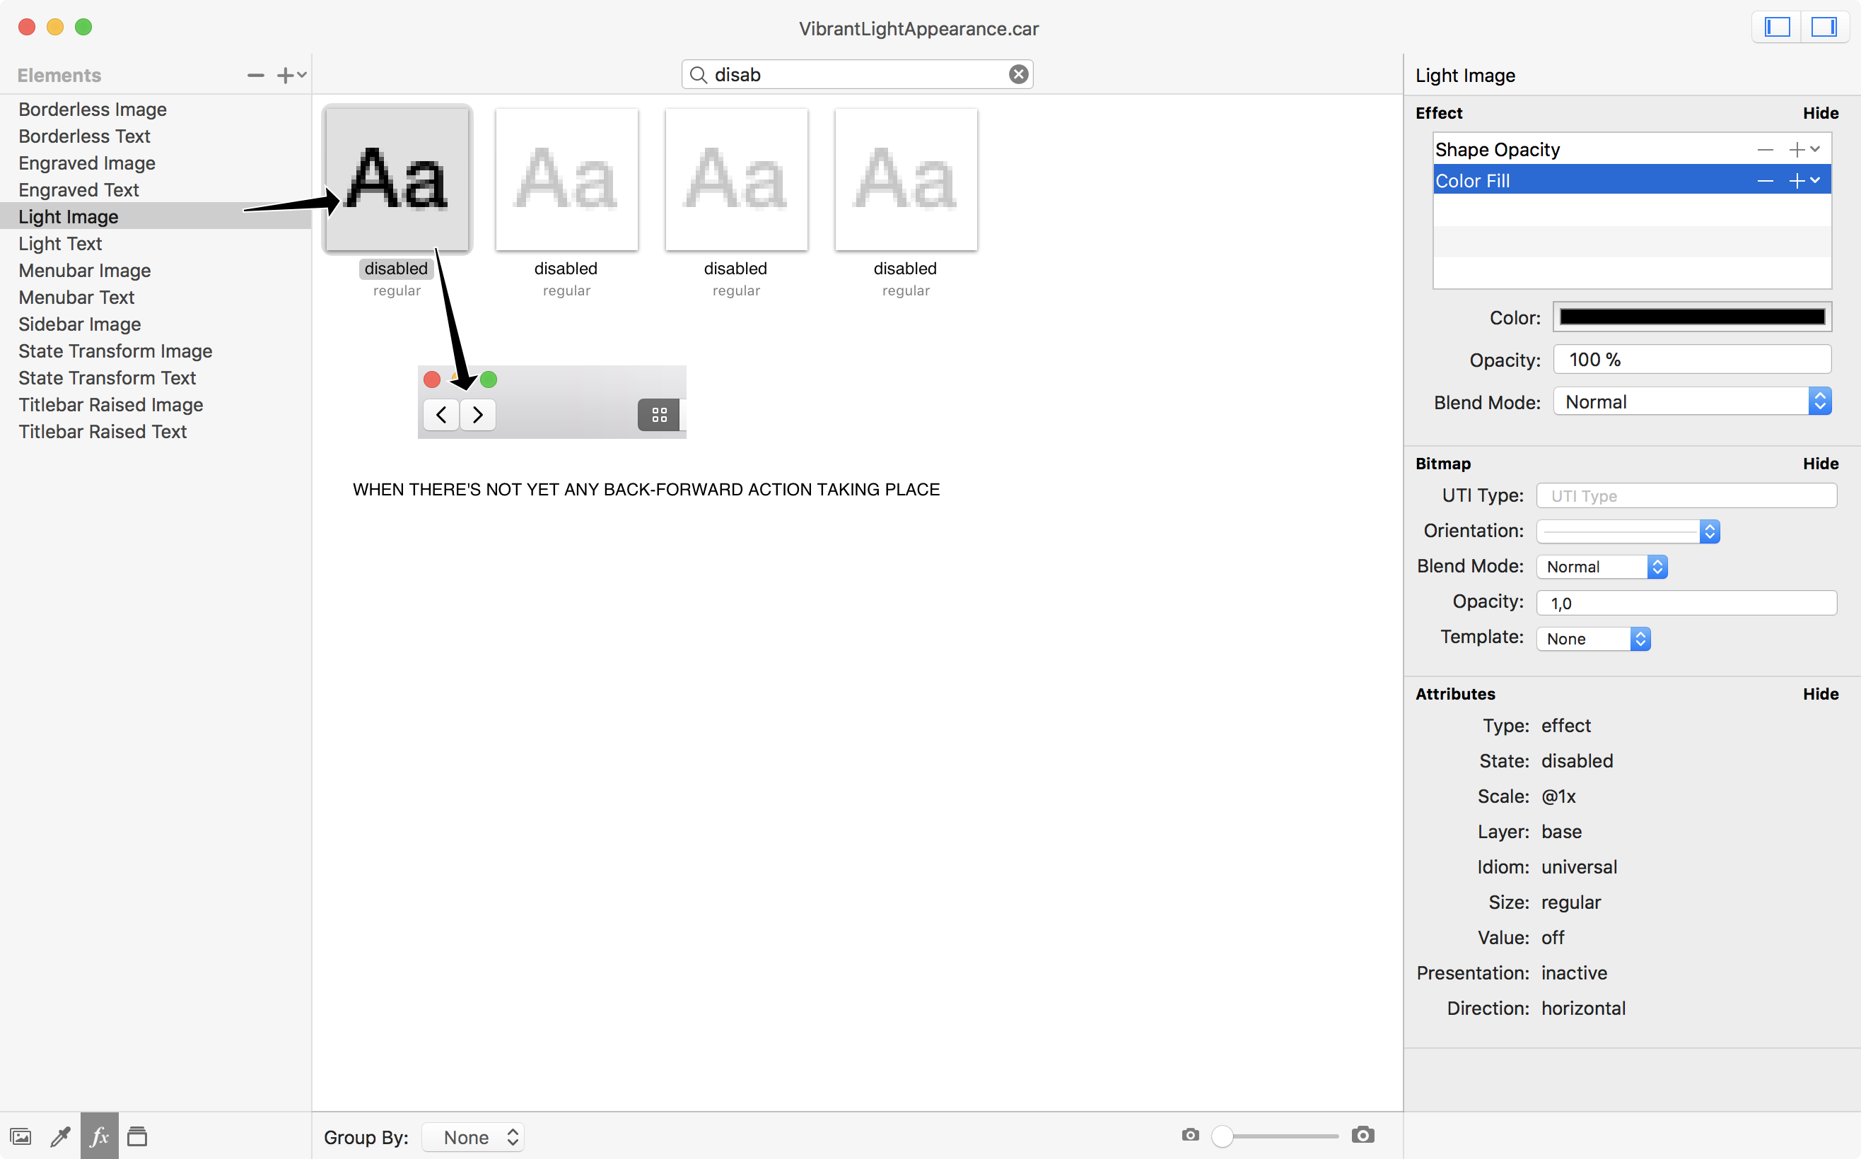Open the Bitmap Blend Mode dropdown
Screen dimensions: 1861x1159
1602,567
